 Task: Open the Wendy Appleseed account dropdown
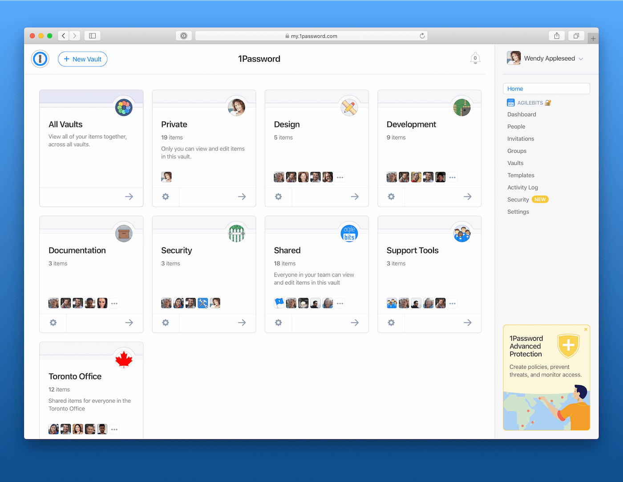click(x=581, y=58)
